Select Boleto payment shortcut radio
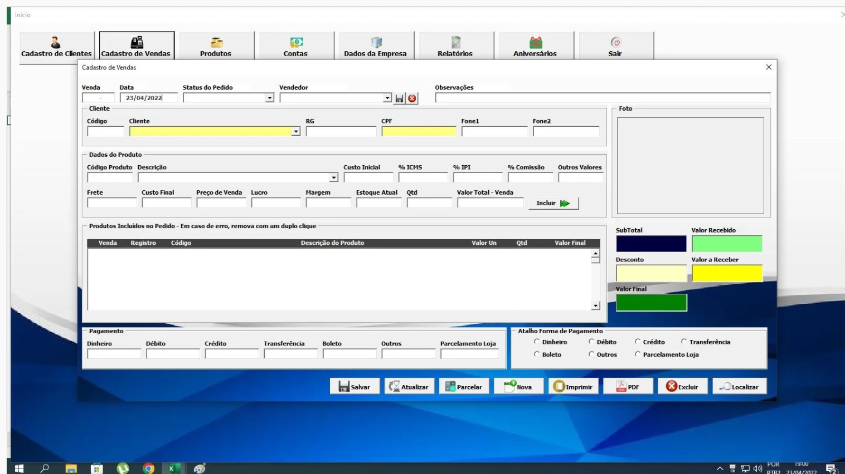845x474 pixels. [x=537, y=354]
